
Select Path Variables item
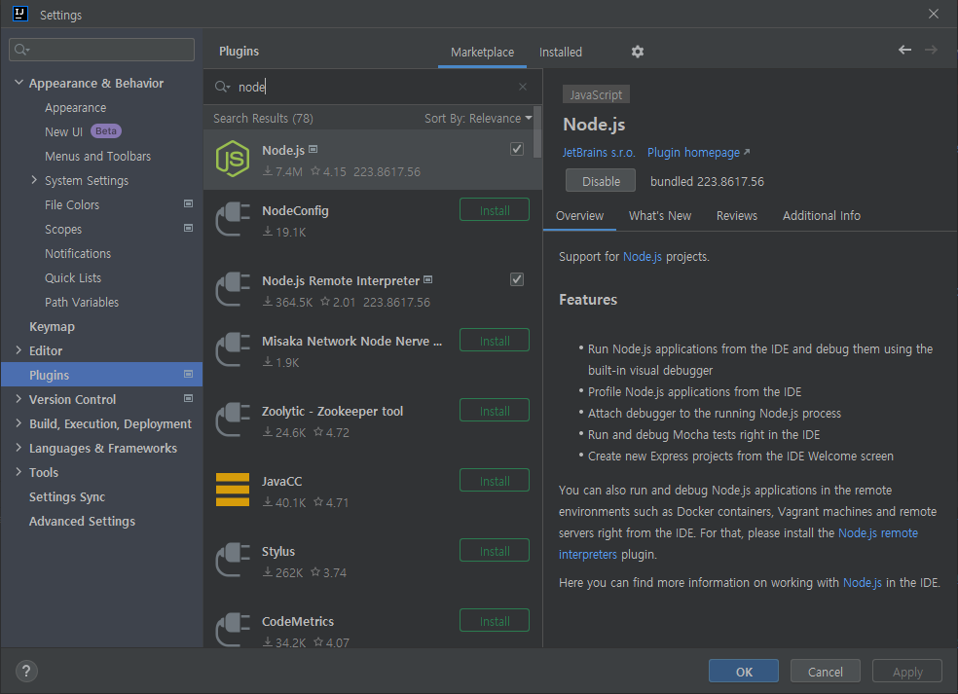(82, 302)
